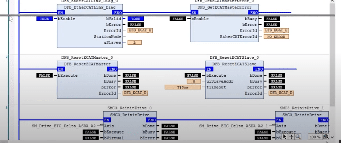The width and height of the screenshot is (341, 143).
Task: Click the SMC3_ReinitDrive_0 instance name
Action: (x=130, y=108)
